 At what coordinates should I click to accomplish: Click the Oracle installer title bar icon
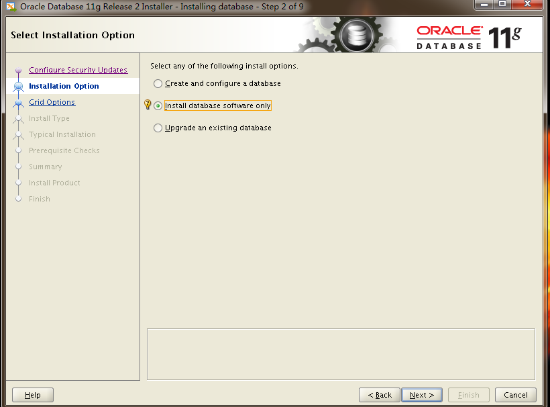[x=11, y=6]
